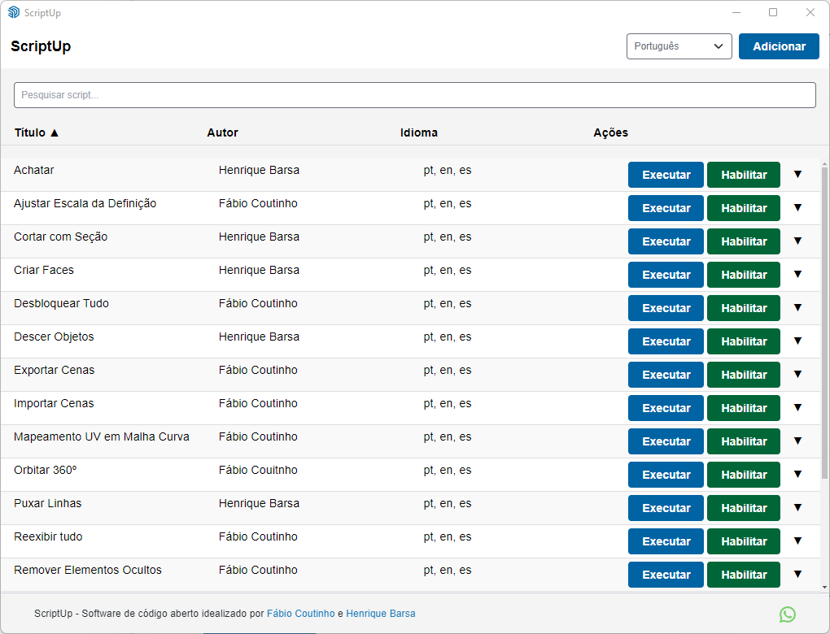Open the Português language dropdown
Image resolution: width=830 pixels, height=634 pixels.
pyautogui.click(x=679, y=46)
